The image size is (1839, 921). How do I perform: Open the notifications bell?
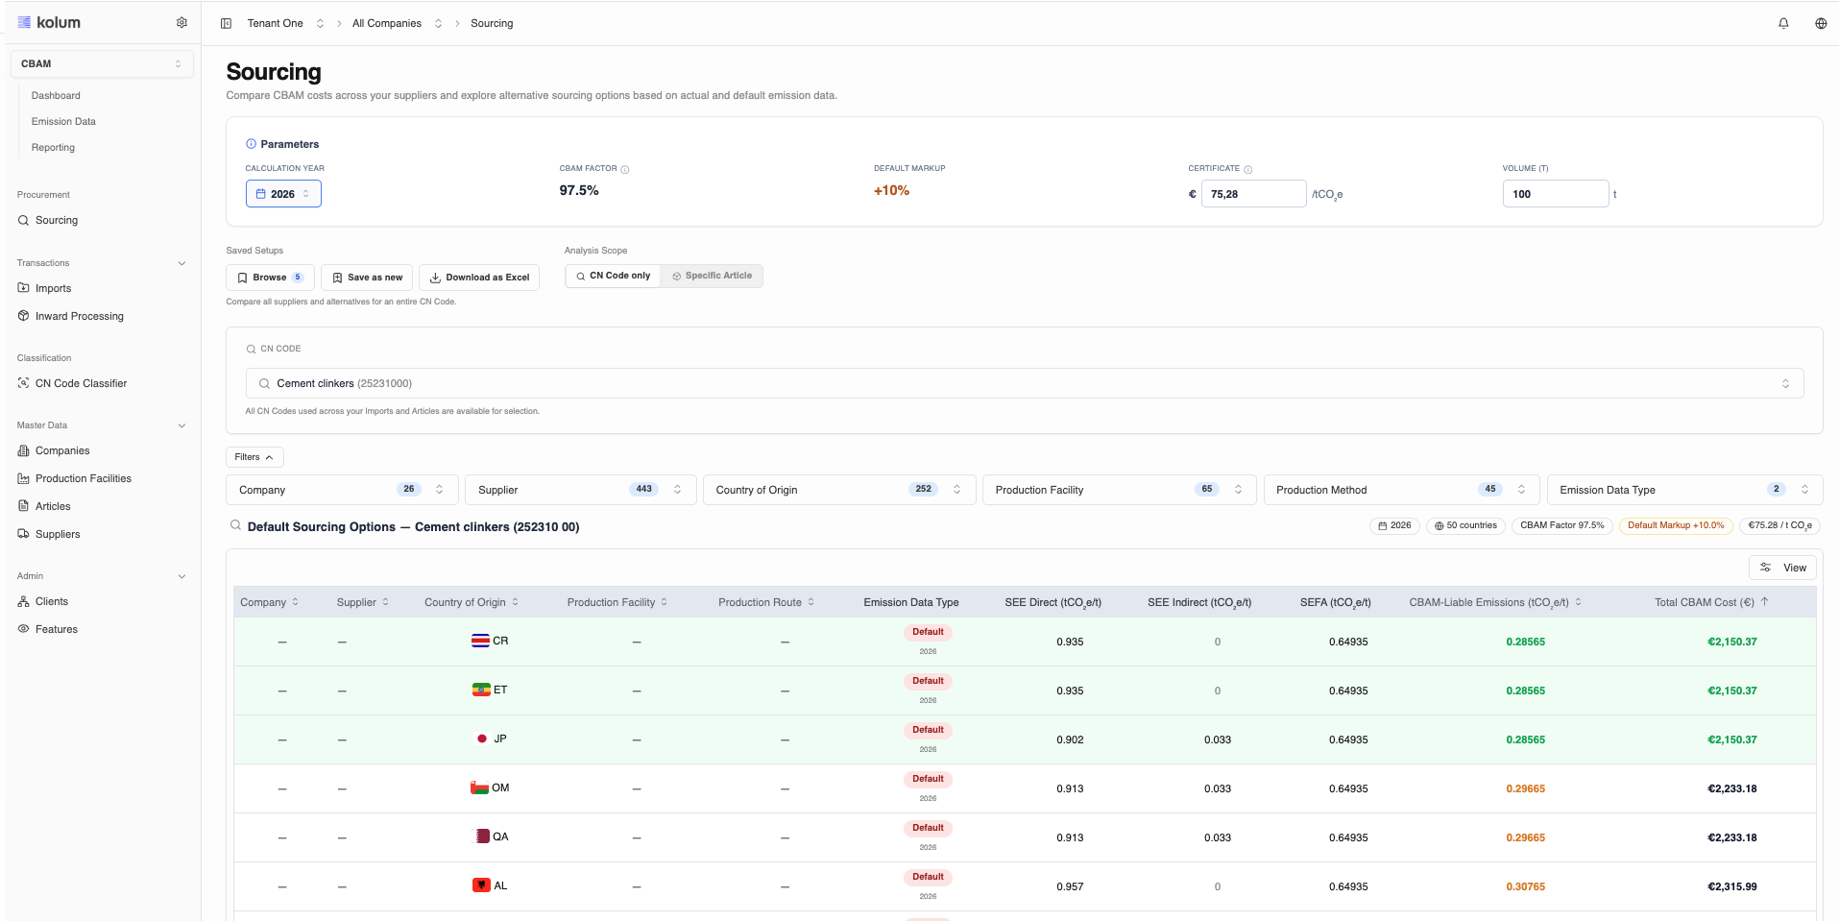click(1783, 23)
